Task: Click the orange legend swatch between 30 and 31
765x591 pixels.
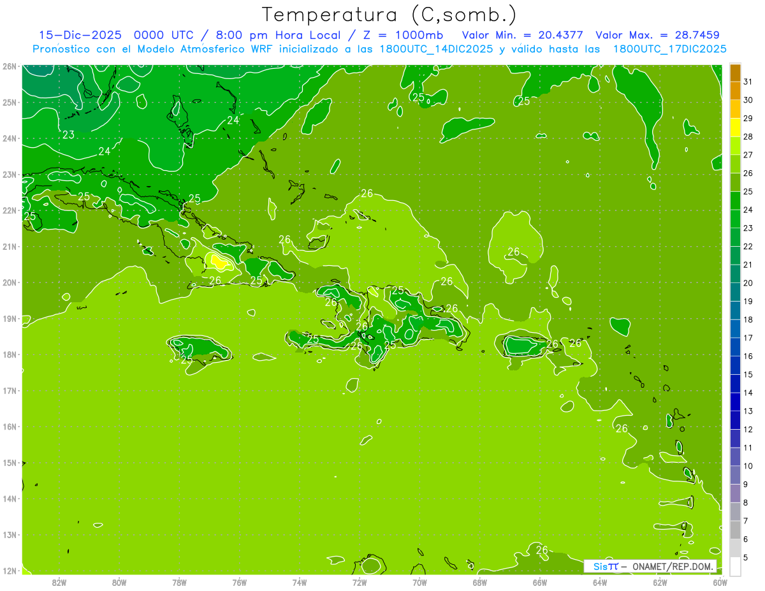Action: point(735,91)
